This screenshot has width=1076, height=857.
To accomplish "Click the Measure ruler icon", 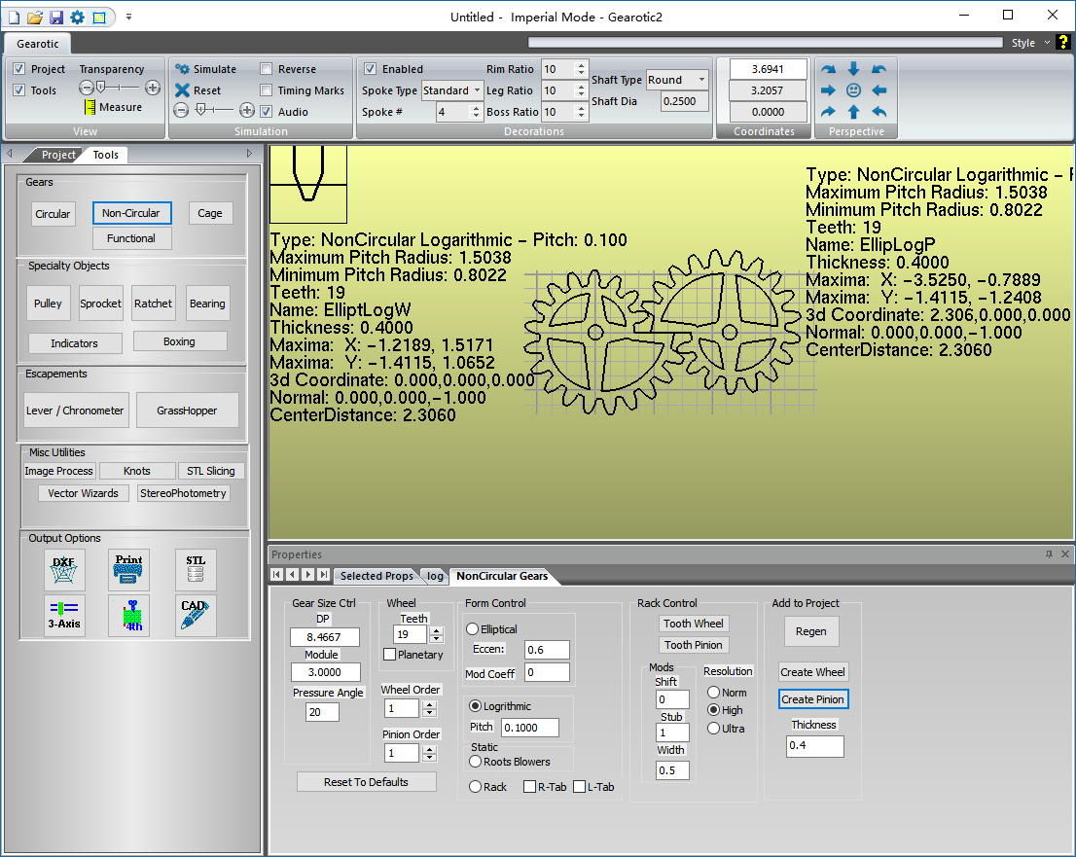I will (x=90, y=107).
